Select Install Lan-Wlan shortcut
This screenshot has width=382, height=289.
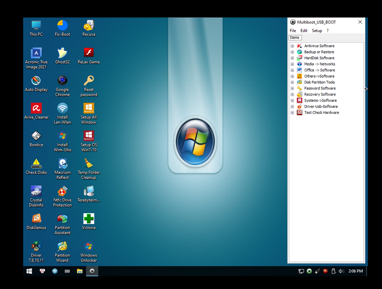(62, 114)
